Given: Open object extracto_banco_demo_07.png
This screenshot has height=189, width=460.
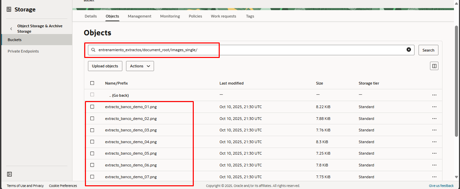Looking at the screenshot, I should 131,177.
